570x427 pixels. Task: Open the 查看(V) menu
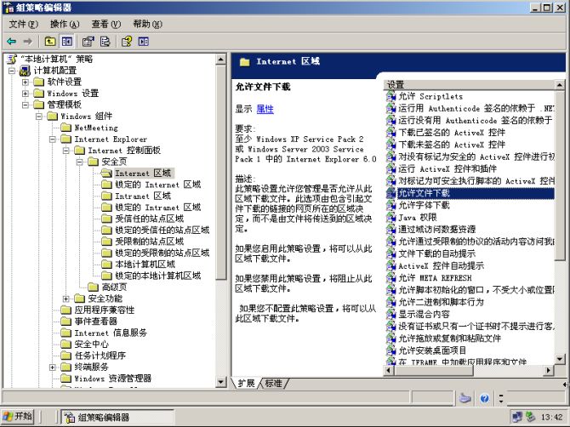click(105, 24)
